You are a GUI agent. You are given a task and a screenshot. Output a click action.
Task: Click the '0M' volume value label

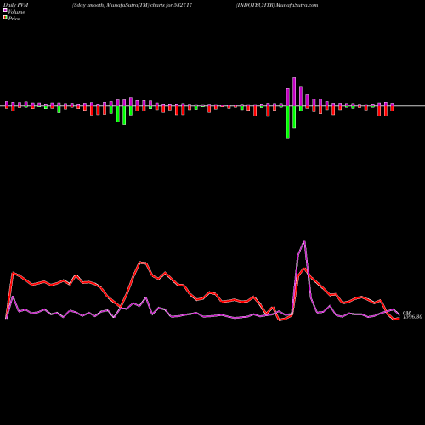[406, 313]
